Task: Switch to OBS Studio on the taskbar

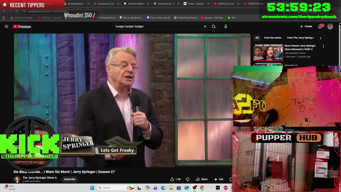Action: (x=194, y=188)
